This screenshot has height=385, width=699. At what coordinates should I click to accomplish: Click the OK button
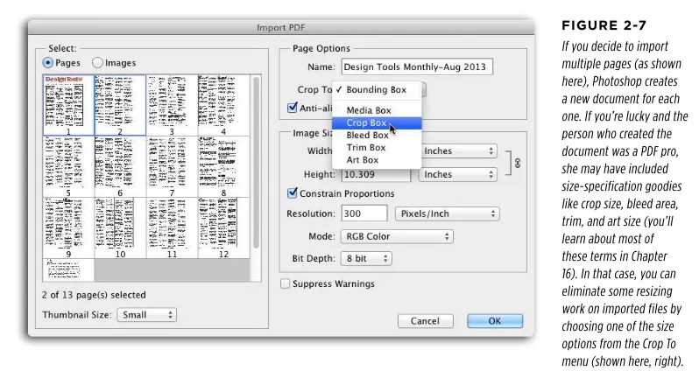tap(495, 321)
